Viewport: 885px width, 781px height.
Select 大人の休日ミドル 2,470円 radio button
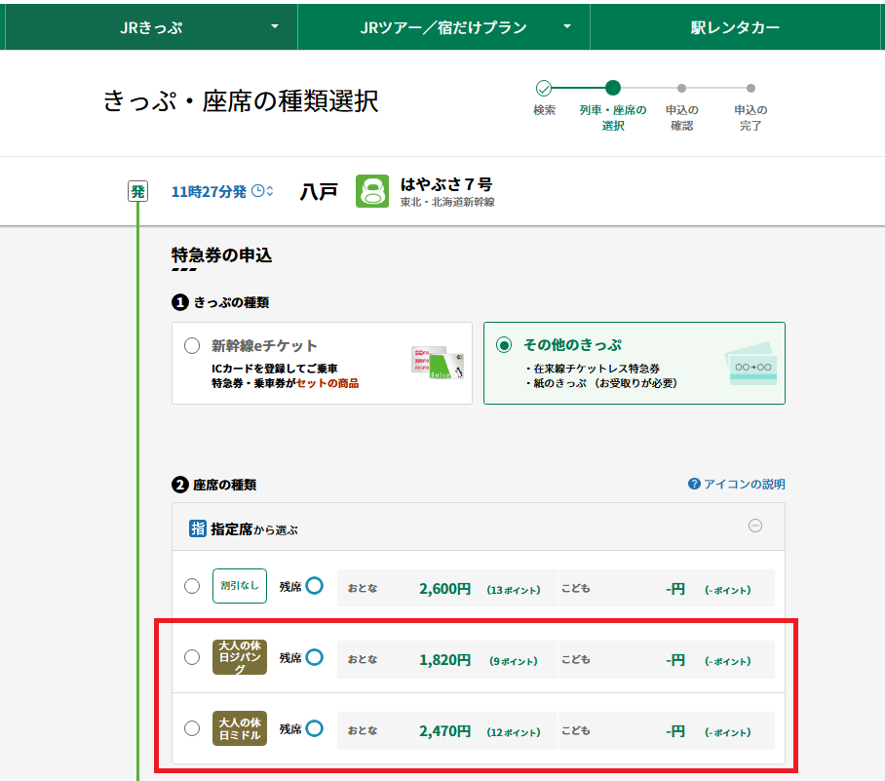192,728
